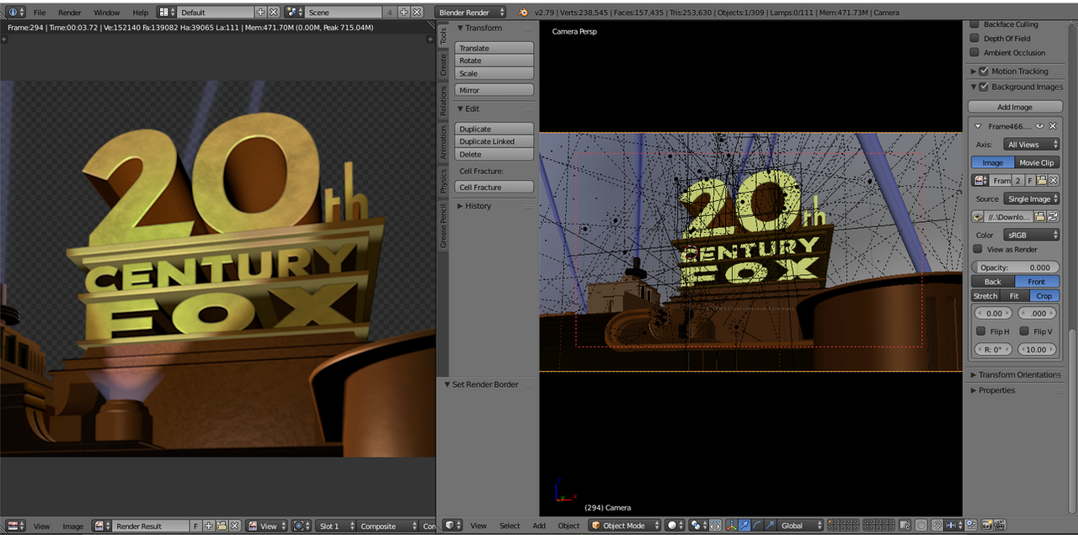Click the Delete button in Edit panel
This screenshot has width=1078, height=535.
[x=494, y=154]
